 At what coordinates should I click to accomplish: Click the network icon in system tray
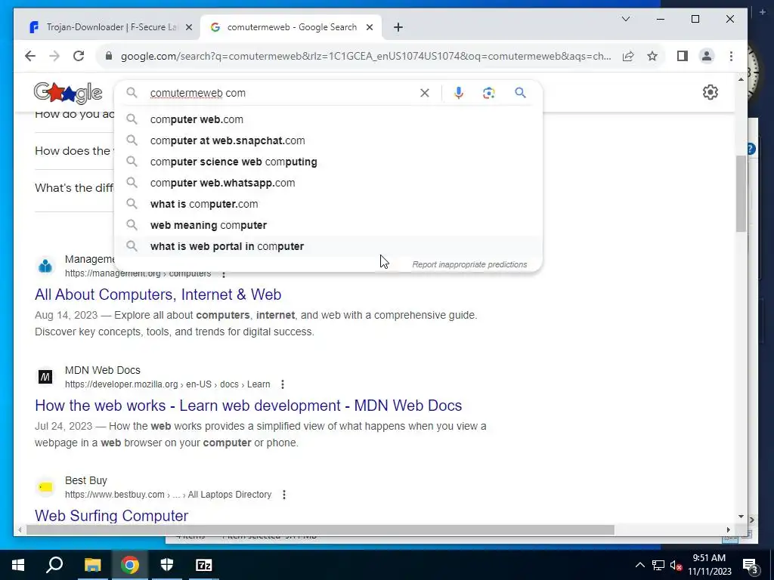pyautogui.click(x=658, y=565)
